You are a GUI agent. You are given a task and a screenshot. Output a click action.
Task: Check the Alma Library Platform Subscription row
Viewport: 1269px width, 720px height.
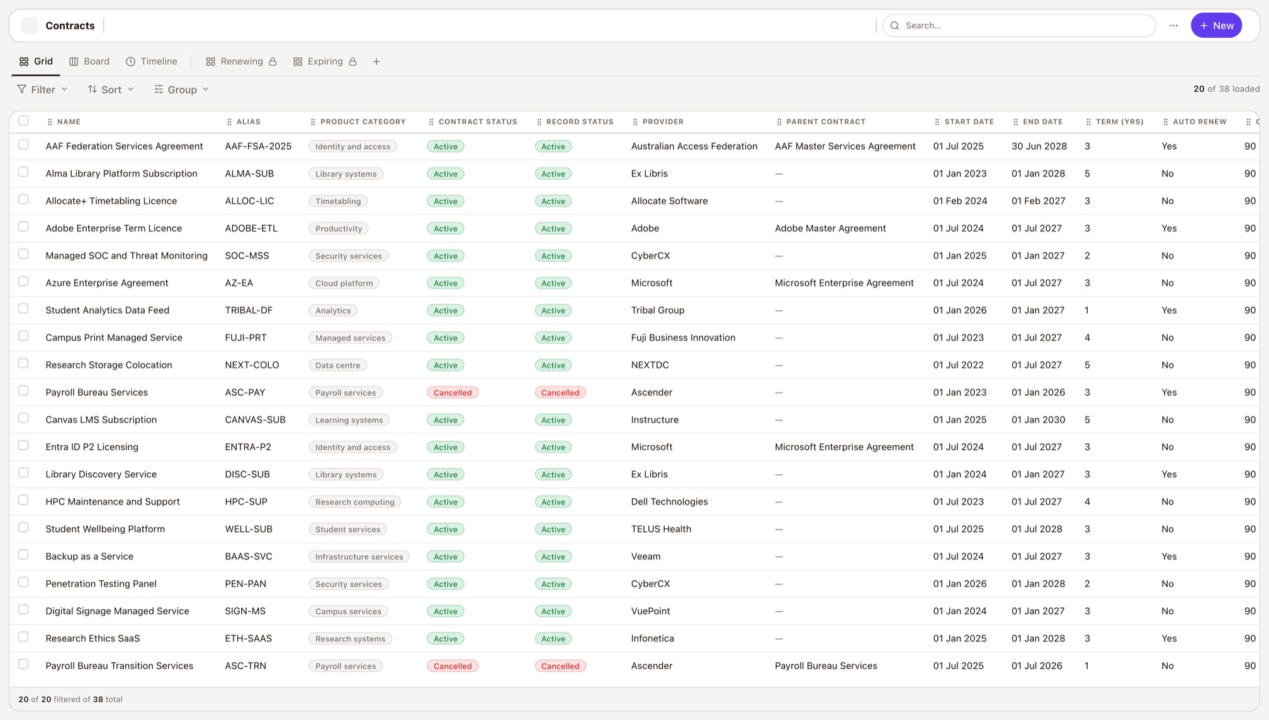coord(23,172)
